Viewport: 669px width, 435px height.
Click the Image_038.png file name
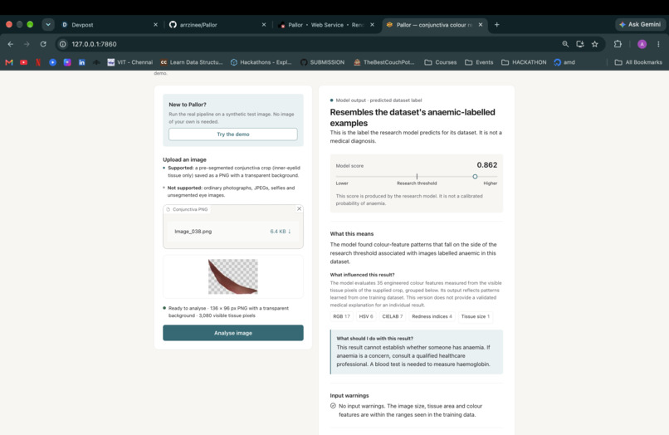tap(193, 232)
